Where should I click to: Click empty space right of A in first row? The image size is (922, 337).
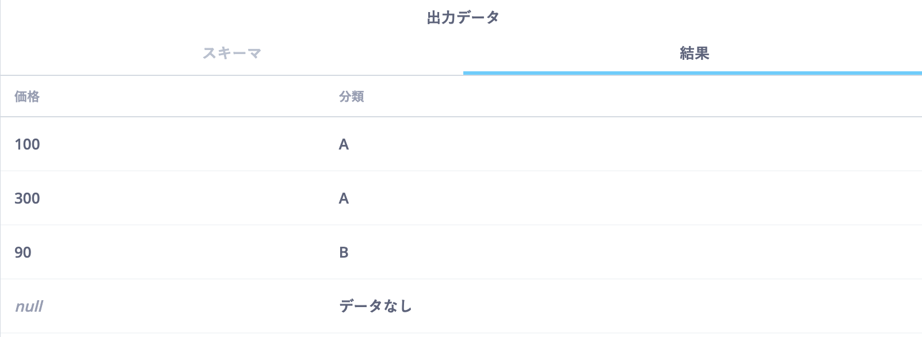[x=633, y=144]
